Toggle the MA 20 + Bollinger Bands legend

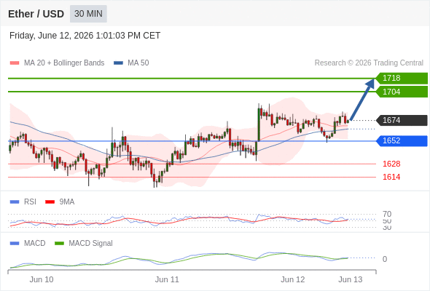pos(57,63)
